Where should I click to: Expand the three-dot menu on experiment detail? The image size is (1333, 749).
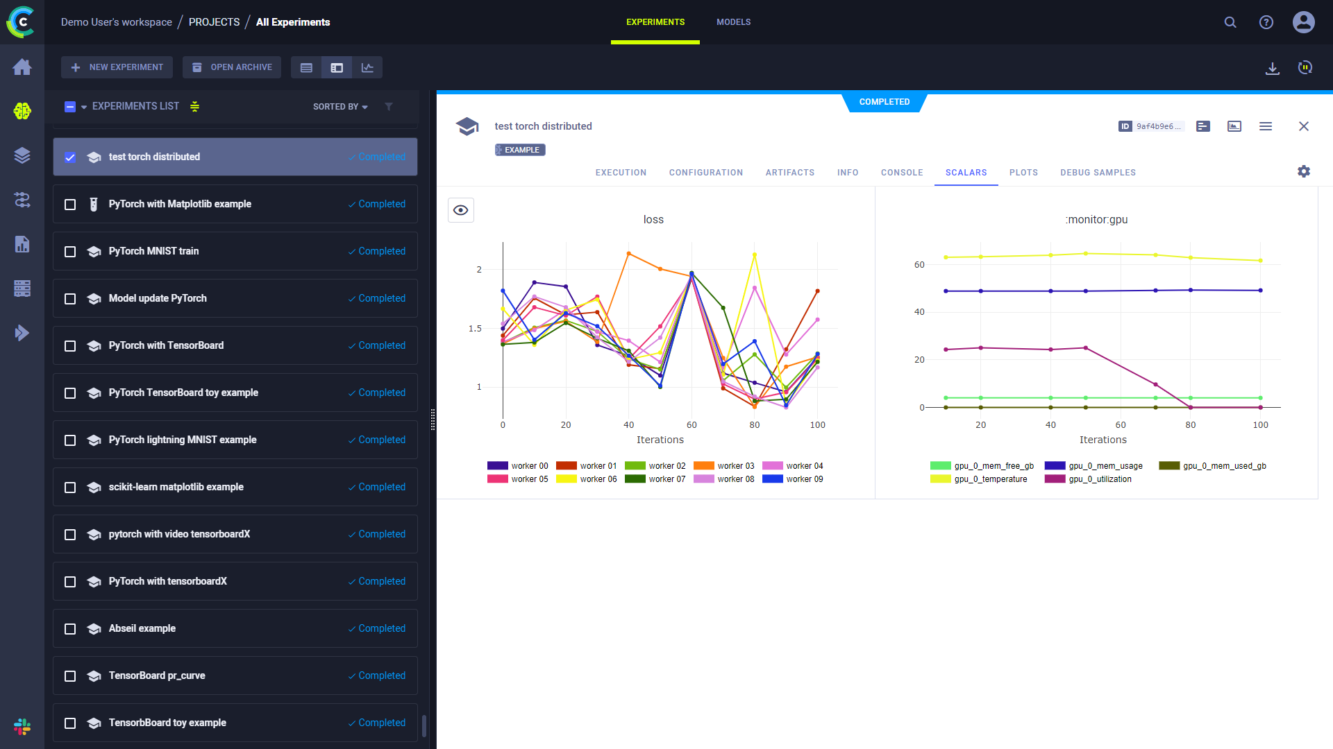1266,126
